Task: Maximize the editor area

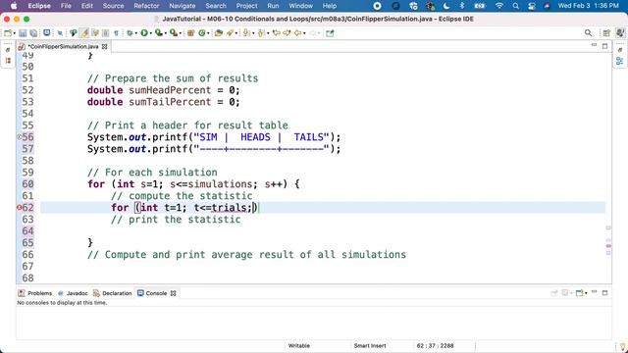Action: click(604, 46)
